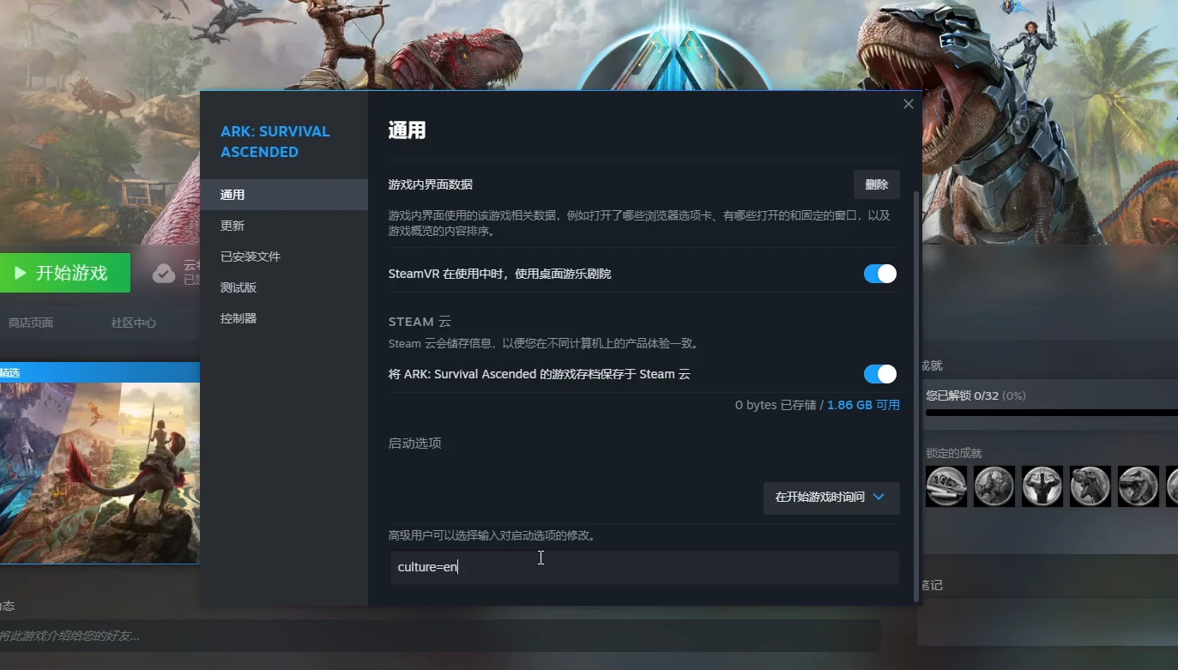Open the 控制器 settings tab

coord(284,318)
